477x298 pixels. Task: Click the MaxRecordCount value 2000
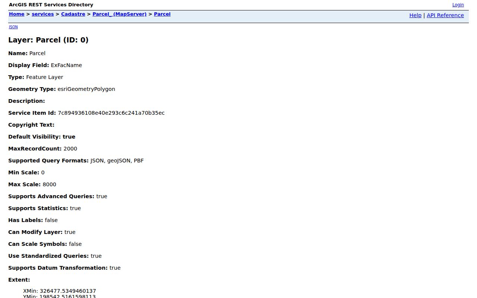pos(70,149)
